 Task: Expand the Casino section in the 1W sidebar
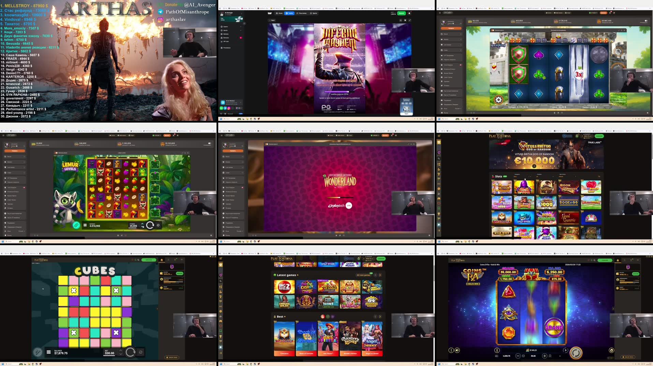[x=241, y=27]
